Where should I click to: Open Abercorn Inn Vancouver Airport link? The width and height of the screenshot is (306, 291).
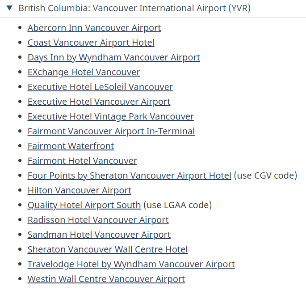point(94,28)
